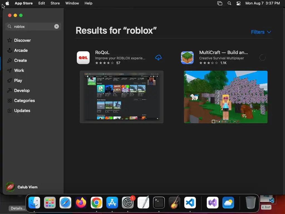Open the Arcade section
Image resolution: width=285 pixels, height=214 pixels.
click(18, 50)
